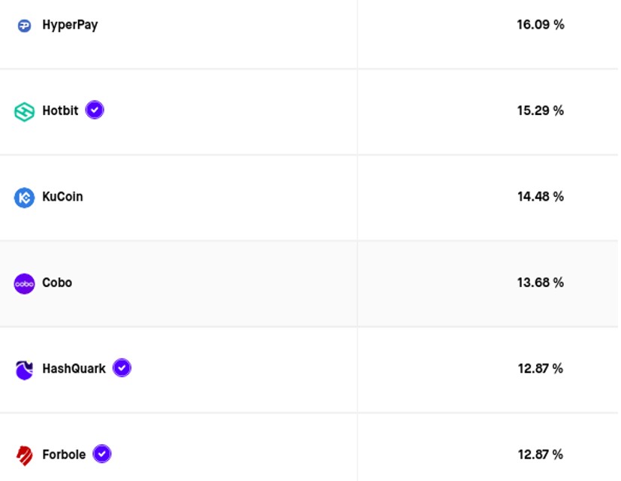The height and width of the screenshot is (481, 621).
Task: Open the Hotbit validator link
Action: (60, 111)
